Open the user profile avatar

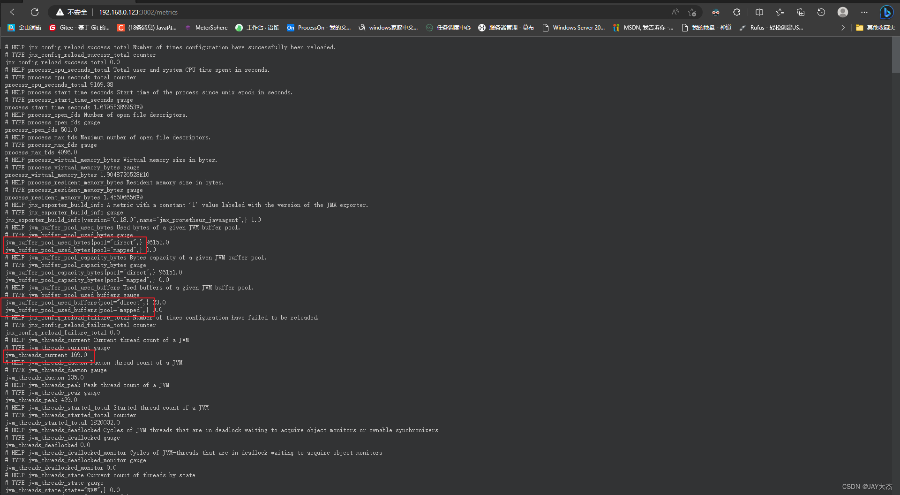tap(843, 12)
